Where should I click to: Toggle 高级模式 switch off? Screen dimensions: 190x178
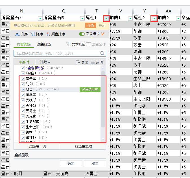[82, 34]
